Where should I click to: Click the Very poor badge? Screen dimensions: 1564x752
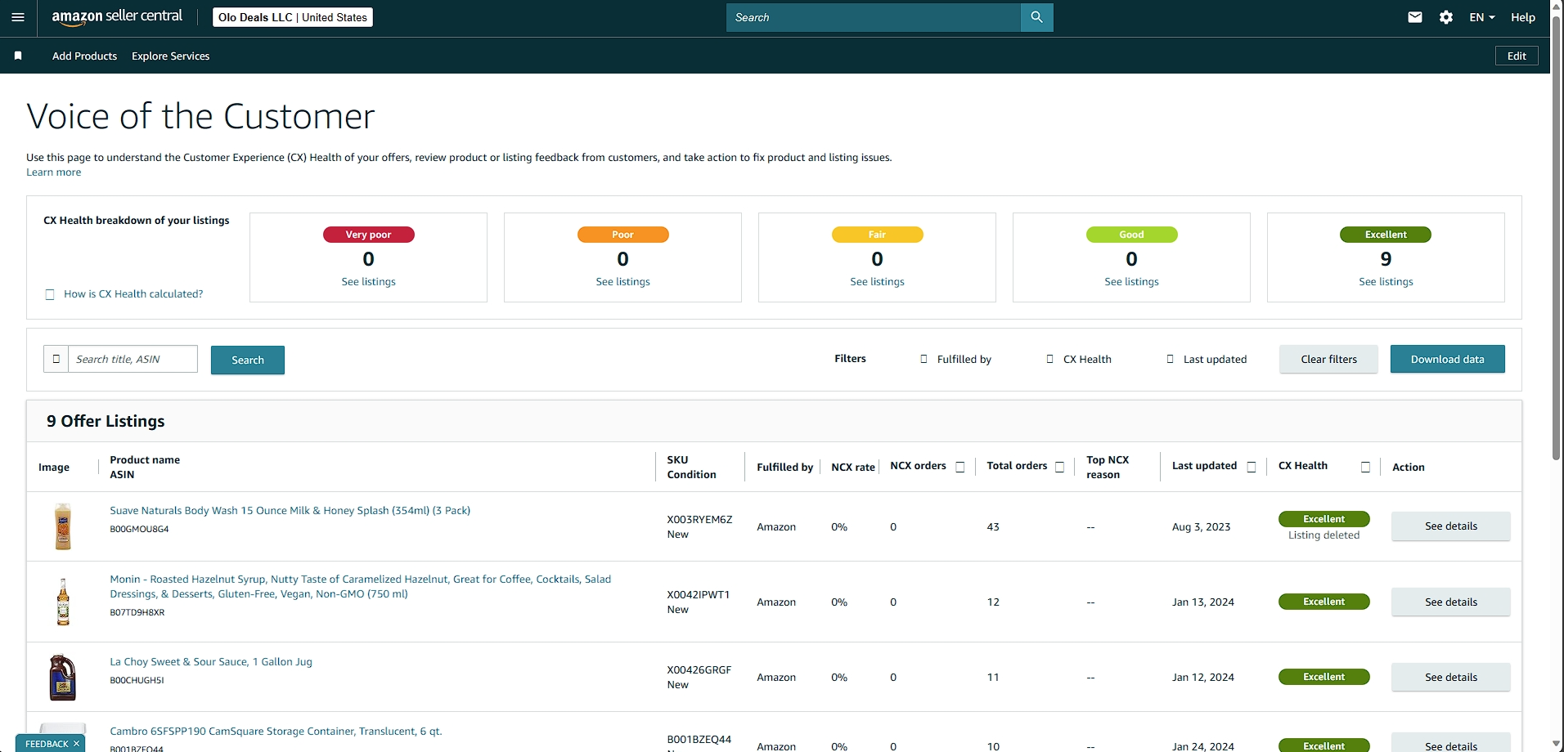point(368,235)
